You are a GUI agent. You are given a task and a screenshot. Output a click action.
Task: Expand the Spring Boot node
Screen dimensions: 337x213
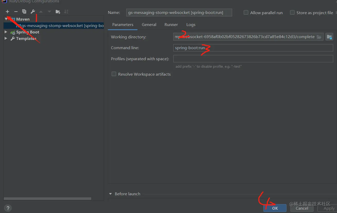pyautogui.click(x=6, y=32)
